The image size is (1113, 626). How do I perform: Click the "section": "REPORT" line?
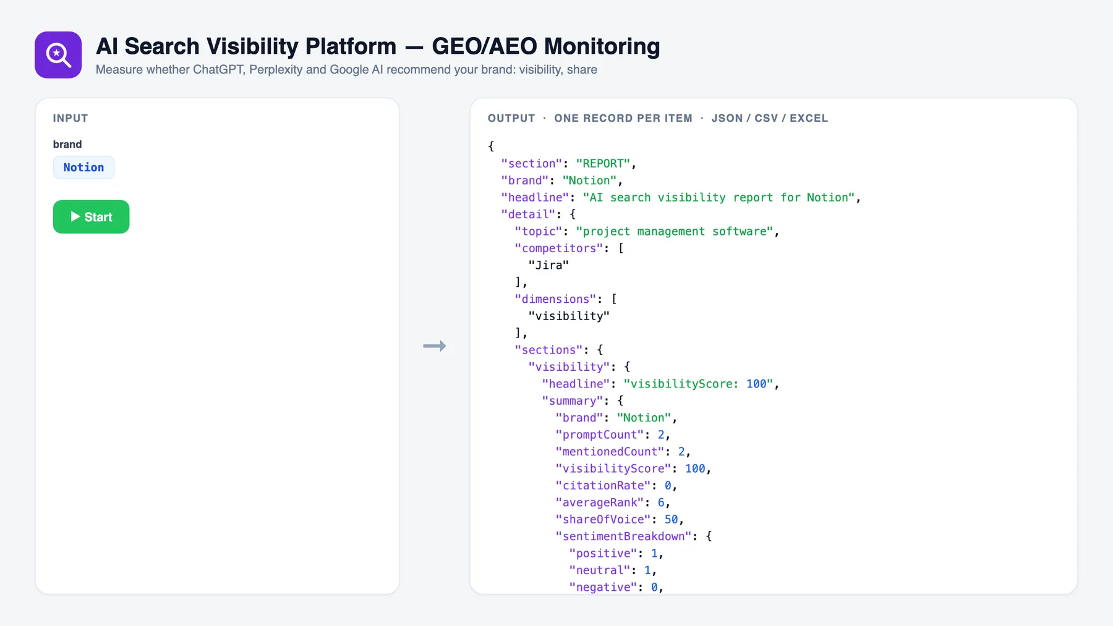(x=568, y=164)
